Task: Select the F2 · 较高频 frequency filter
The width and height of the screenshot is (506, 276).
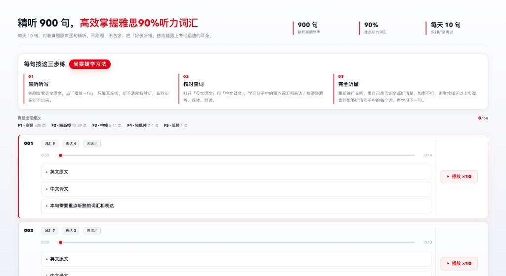Action: 69,126
